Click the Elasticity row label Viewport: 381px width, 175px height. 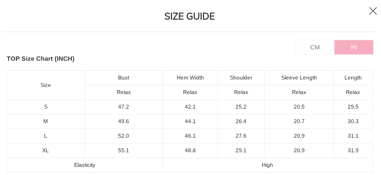pos(85,165)
